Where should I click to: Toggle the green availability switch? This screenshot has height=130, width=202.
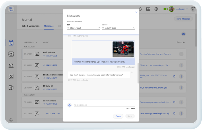tap(166, 9)
